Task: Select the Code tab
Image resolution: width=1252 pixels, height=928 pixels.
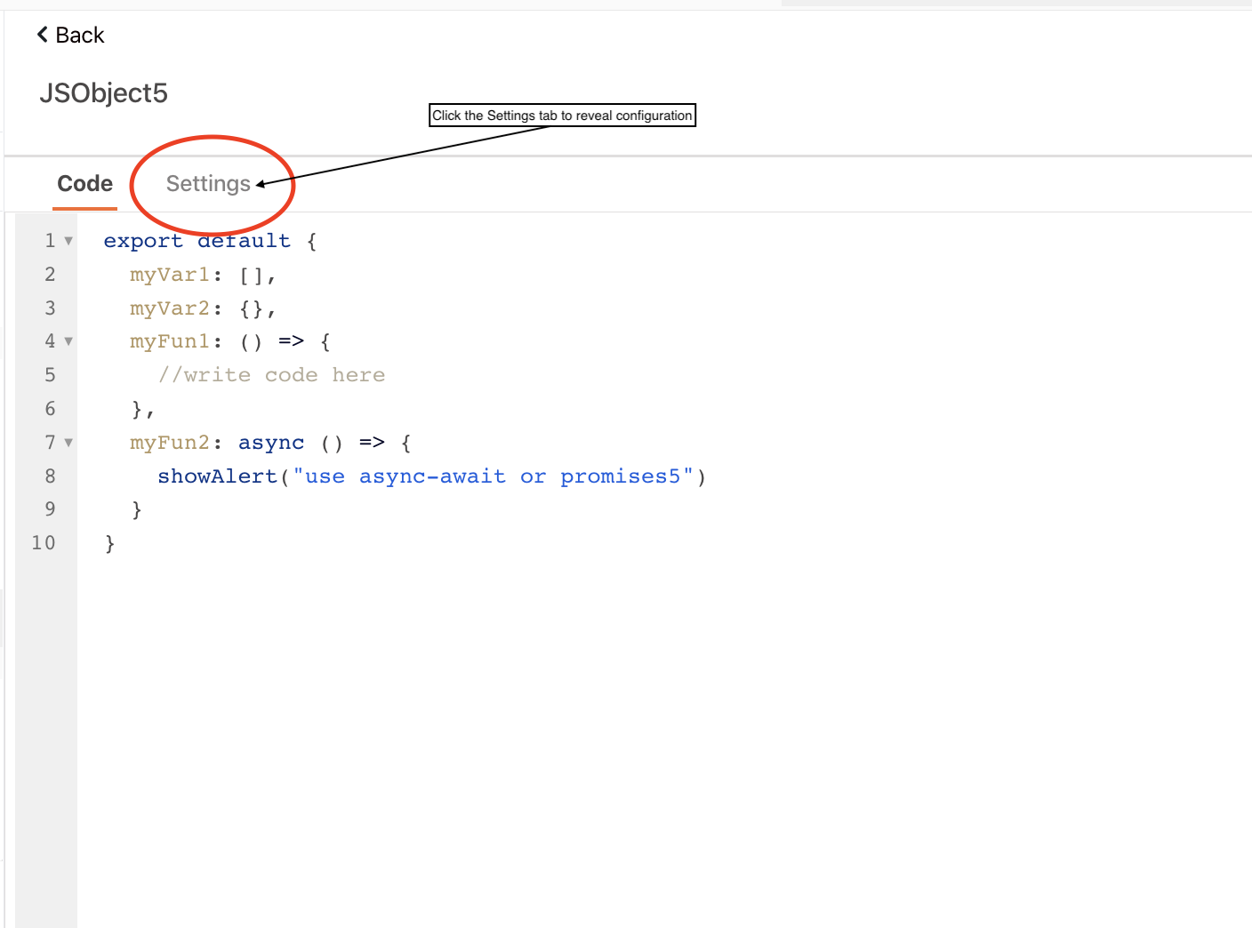Action: coord(84,183)
